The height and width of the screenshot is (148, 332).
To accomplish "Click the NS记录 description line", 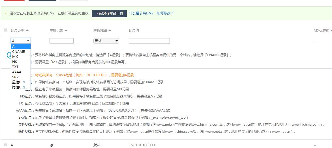I will 91,96.
